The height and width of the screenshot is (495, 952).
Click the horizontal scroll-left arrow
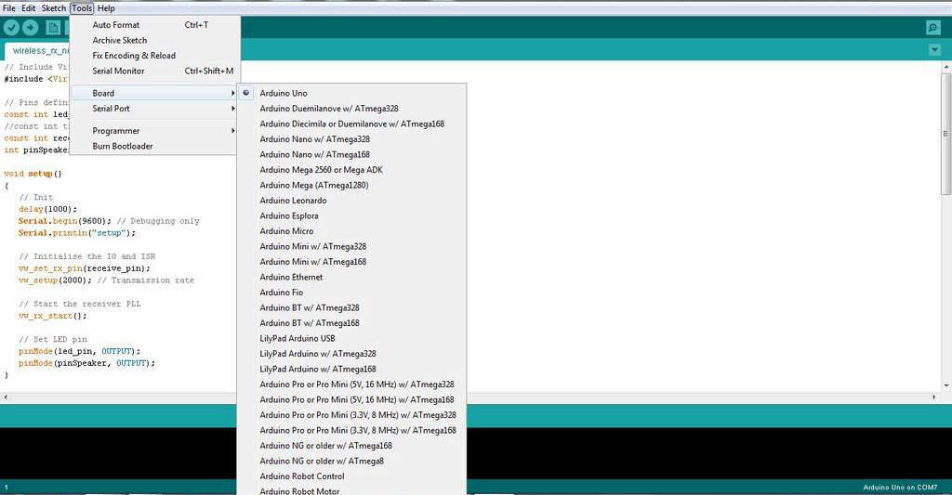tap(6, 397)
